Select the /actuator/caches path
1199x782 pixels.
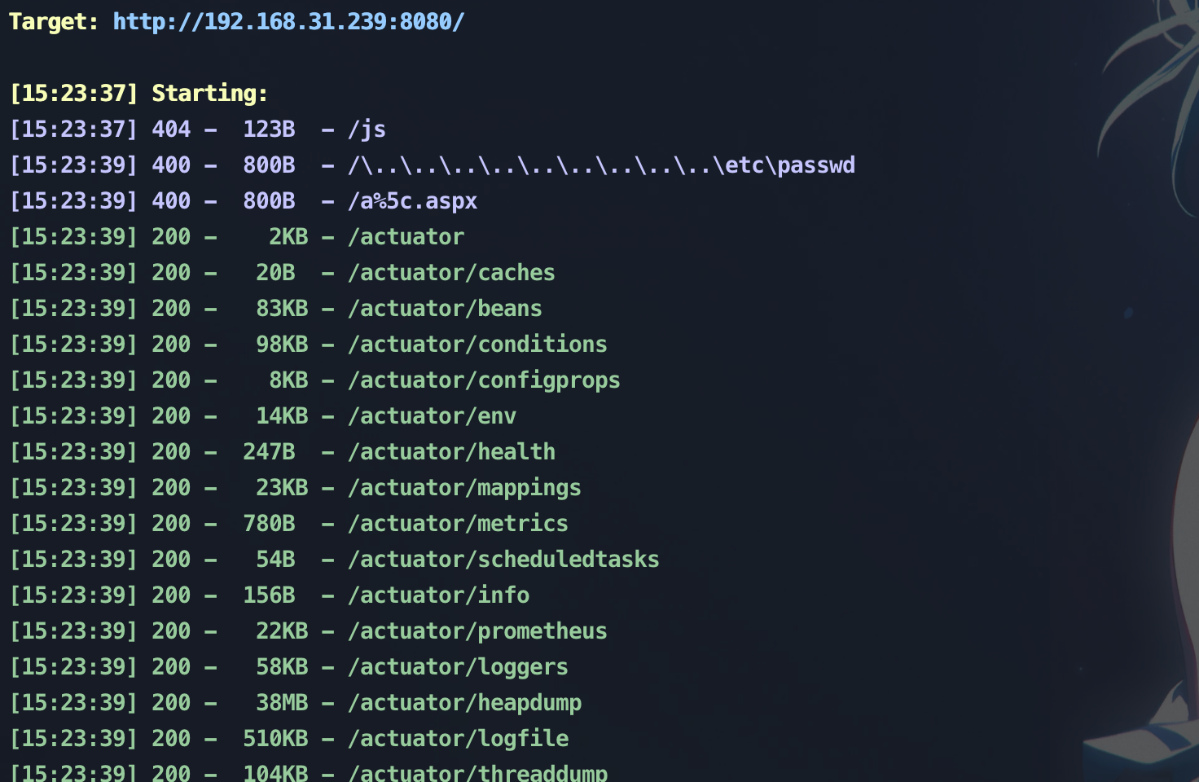click(451, 273)
